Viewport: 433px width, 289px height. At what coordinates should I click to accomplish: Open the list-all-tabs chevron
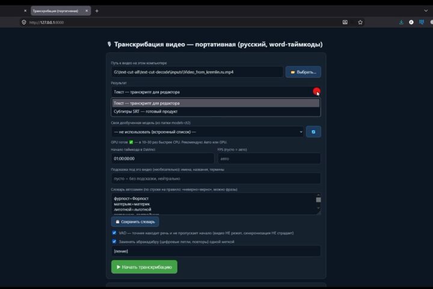point(426,11)
